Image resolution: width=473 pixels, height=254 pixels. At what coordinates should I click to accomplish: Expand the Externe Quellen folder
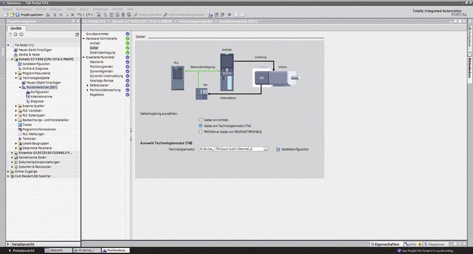[x=16, y=106]
